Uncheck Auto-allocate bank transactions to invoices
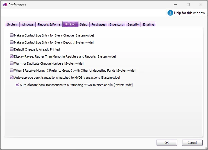The width and height of the screenshot is (208, 150). click(x=17, y=85)
